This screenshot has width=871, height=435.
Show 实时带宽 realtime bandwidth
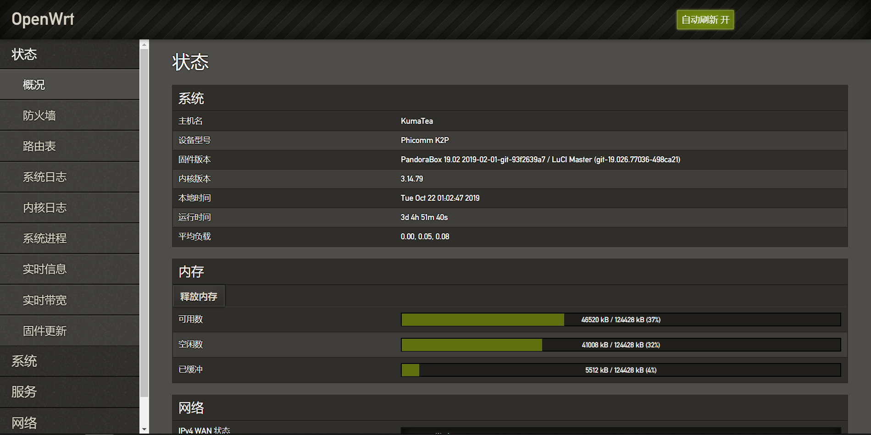pyautogui.click(x=45, y=300)
